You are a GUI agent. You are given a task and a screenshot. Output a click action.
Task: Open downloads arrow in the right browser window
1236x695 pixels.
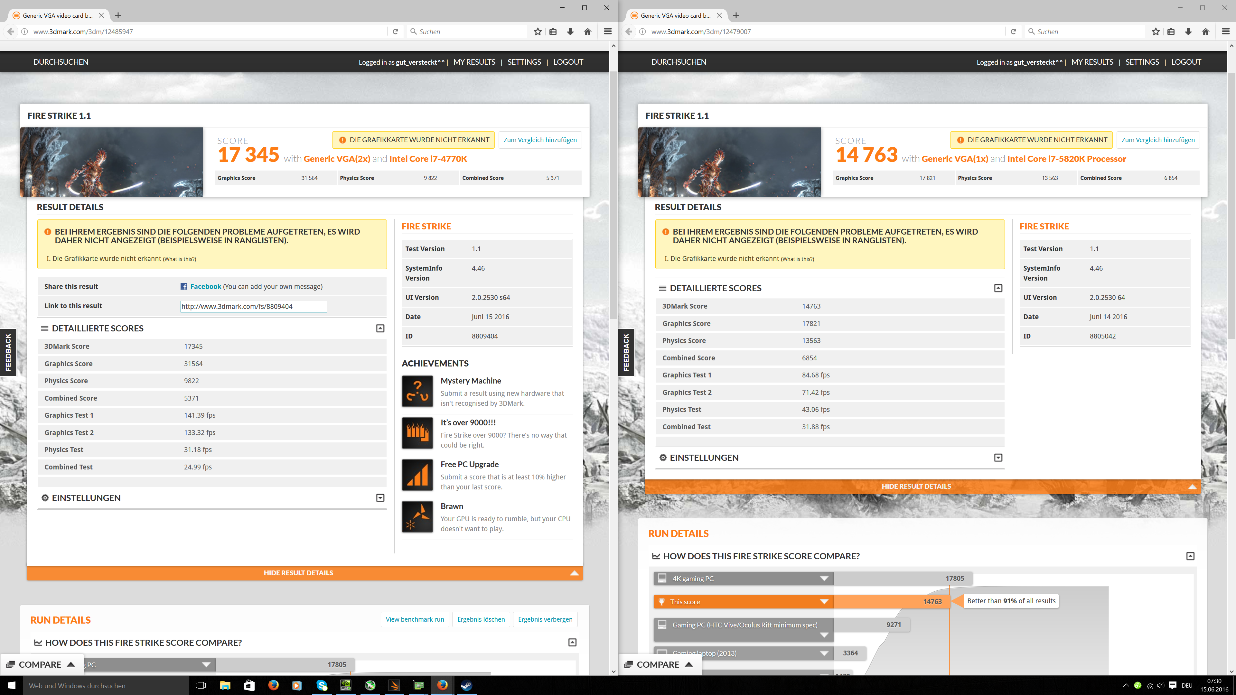tap(1188, 32)
